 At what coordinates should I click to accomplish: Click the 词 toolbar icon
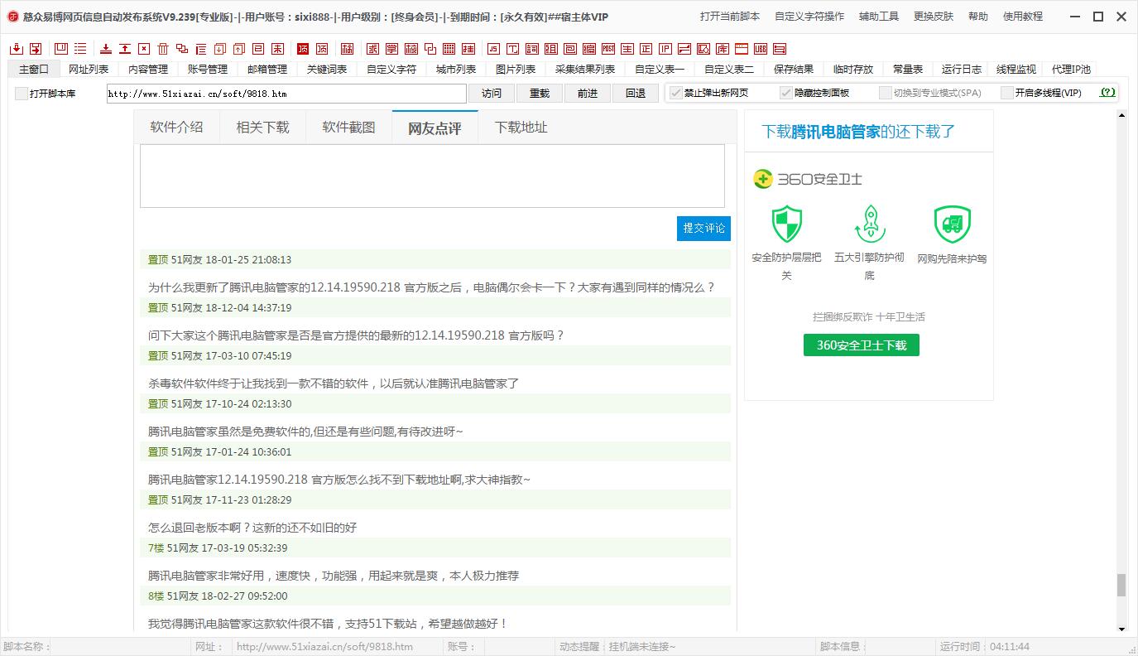pyautogui.click(x=531, y=49)
